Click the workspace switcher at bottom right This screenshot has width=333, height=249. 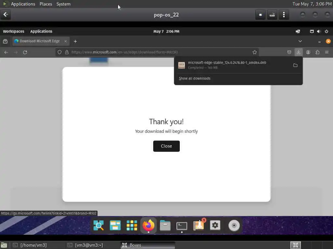295,245
